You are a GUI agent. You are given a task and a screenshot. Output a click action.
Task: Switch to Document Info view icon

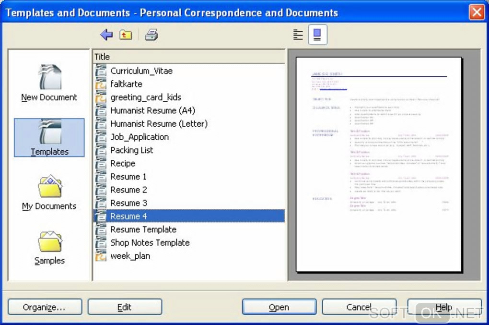coord(298,35)
